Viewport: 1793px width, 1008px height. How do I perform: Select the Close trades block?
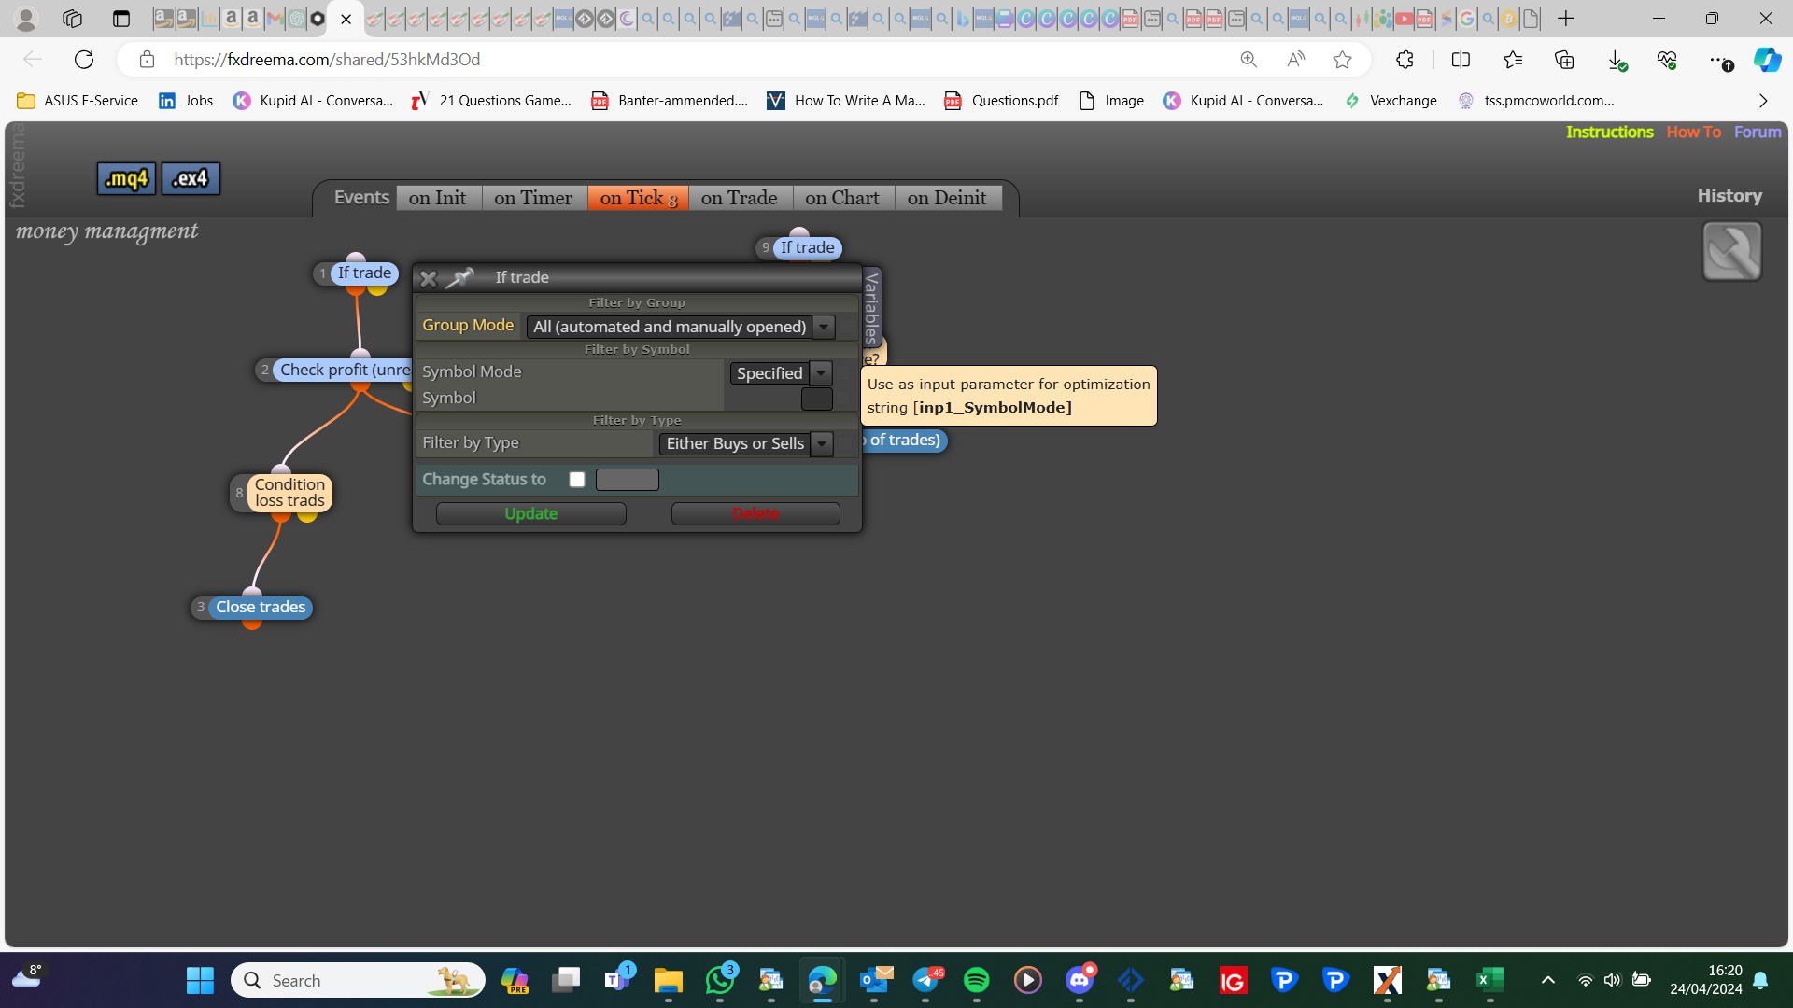pos(261,607)
